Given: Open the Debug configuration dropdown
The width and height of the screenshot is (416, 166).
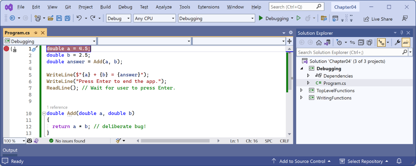Looking at the screenshot, I should pyautogui.click(x=118, y=18).
